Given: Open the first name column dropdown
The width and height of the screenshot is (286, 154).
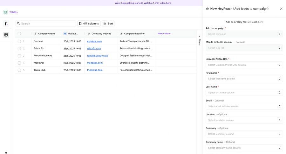Looking at the screenshot, I should pos(244,79).
